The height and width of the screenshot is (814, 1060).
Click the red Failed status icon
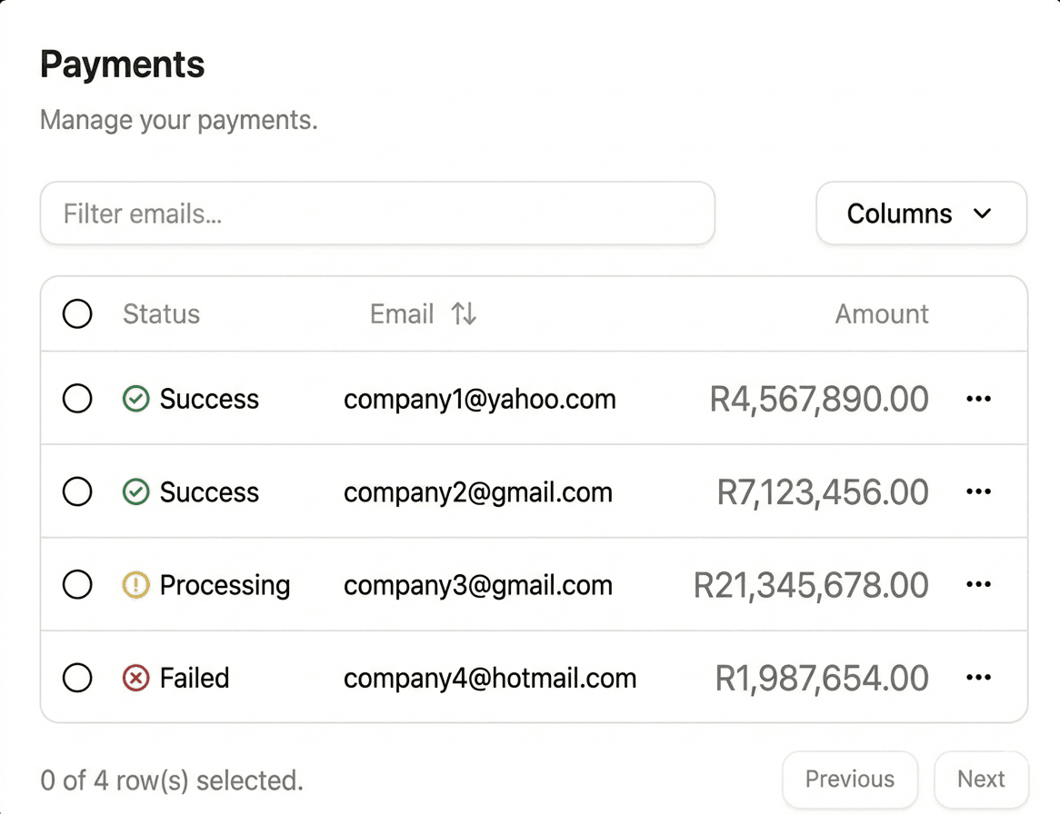tap(136, 677)
